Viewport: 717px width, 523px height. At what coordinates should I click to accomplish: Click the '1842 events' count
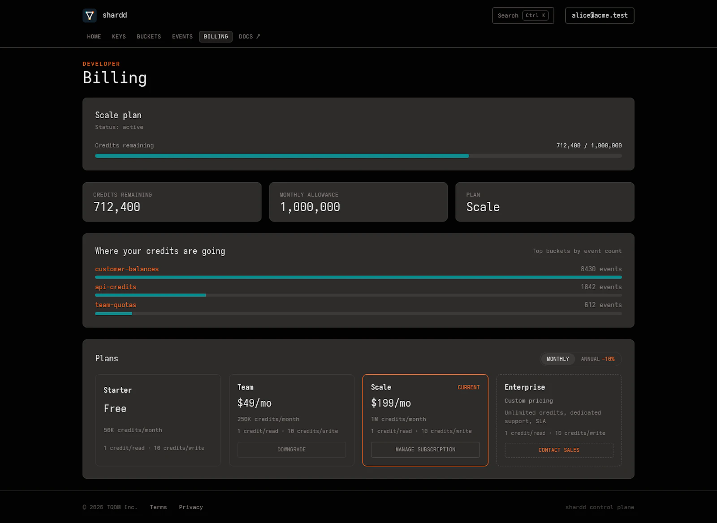[x=601, y=287]
